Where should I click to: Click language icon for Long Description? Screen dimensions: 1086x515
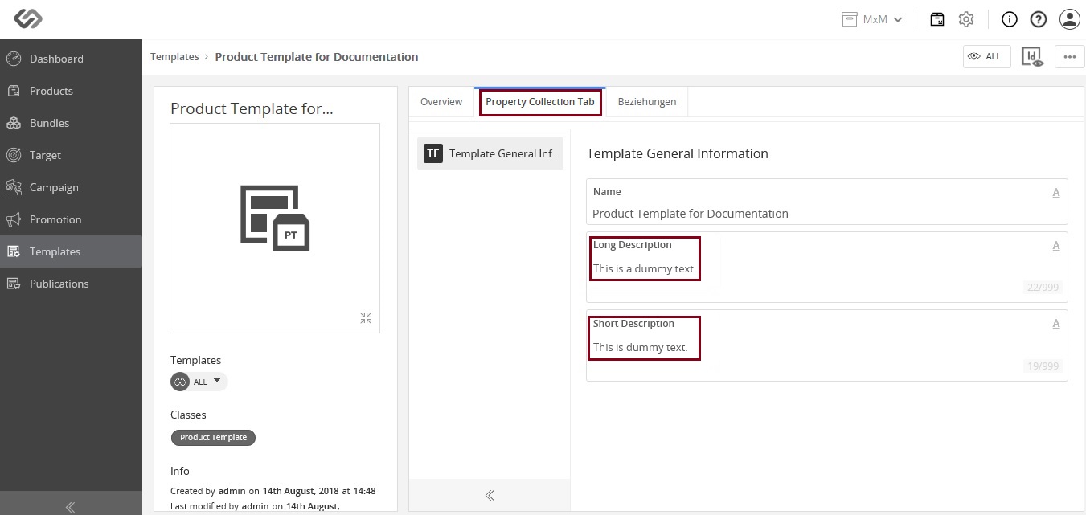coord(1056,247)
